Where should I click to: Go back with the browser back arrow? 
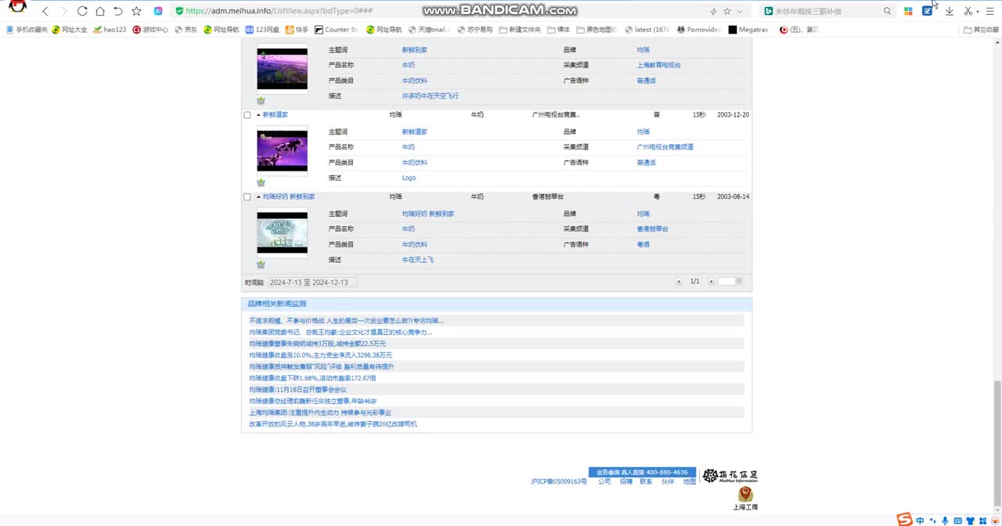pos(45,11)
